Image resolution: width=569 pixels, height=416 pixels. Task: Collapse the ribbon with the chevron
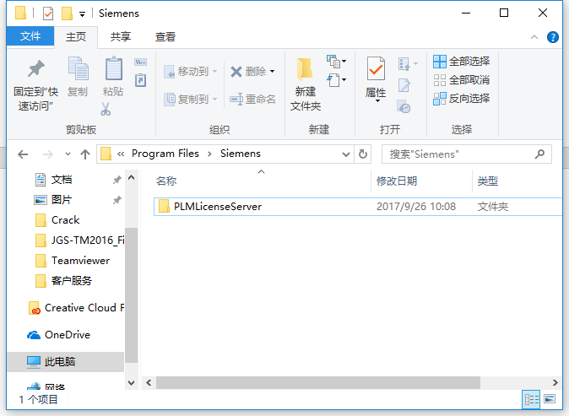pos(534,37)
